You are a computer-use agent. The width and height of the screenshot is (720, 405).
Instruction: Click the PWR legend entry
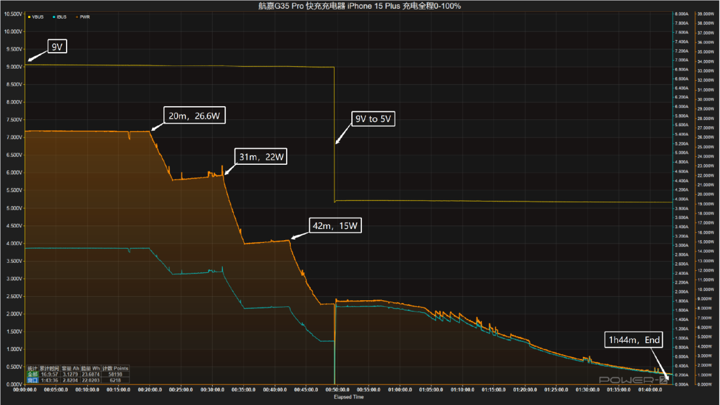pyautogui.click(x=83, y=17)
